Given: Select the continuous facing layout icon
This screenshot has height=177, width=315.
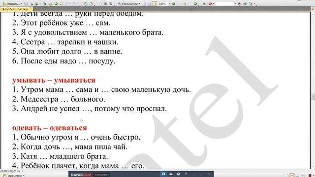Looking at the screenshot, I should [x=303, y=176].
